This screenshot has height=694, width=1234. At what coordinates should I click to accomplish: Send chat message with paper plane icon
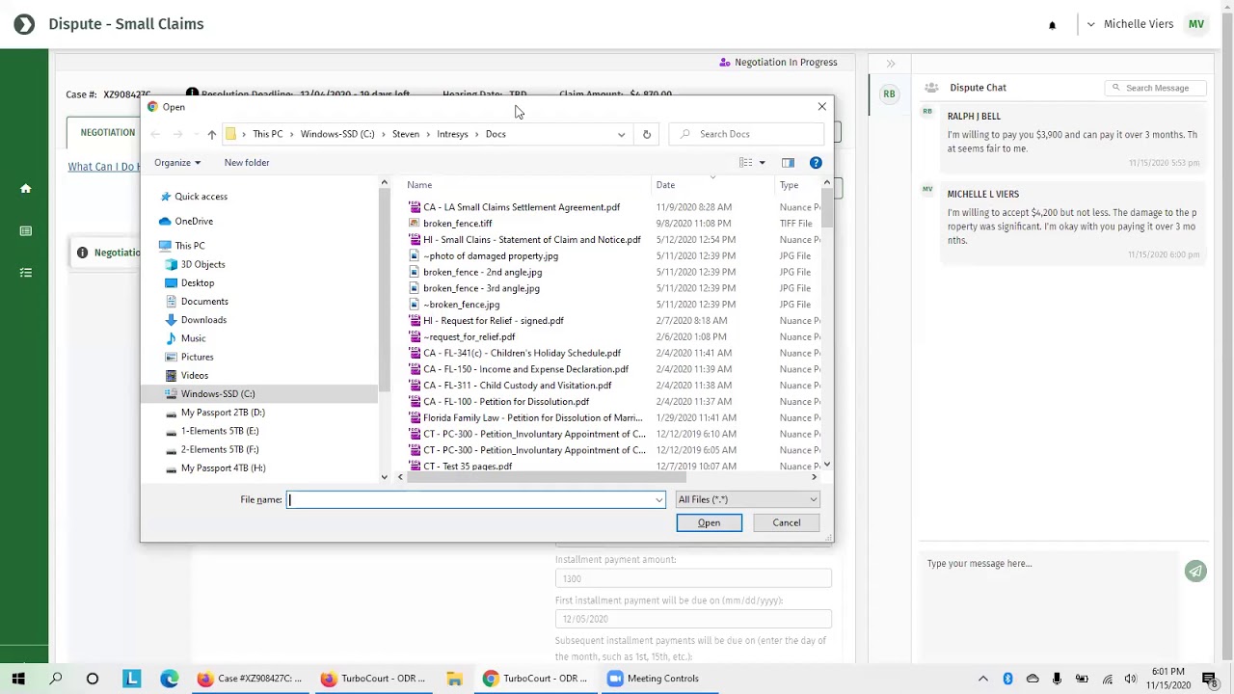pyautogui.click(x=1195, y=572)
